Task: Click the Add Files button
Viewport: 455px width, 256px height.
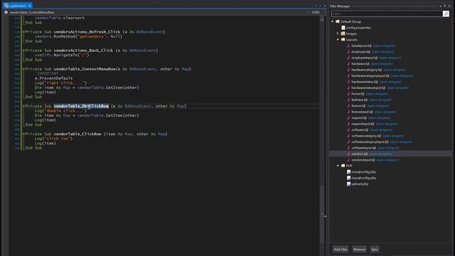Action: click(341, 249)
